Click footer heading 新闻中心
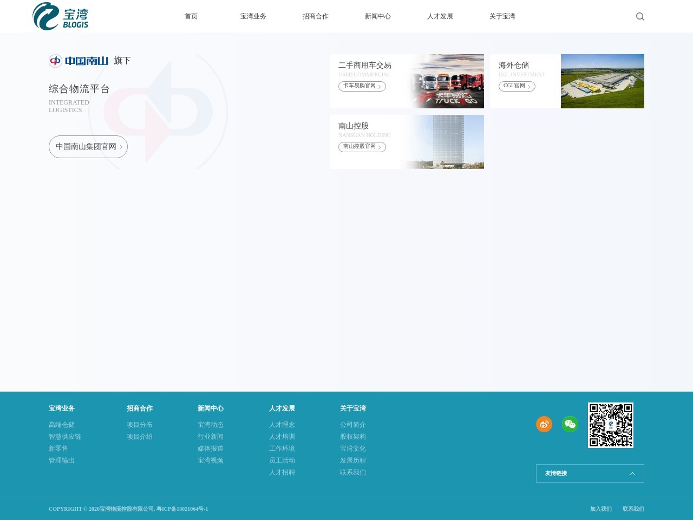The width and height of the screenshot is (693, 520). tap(211, 408)
